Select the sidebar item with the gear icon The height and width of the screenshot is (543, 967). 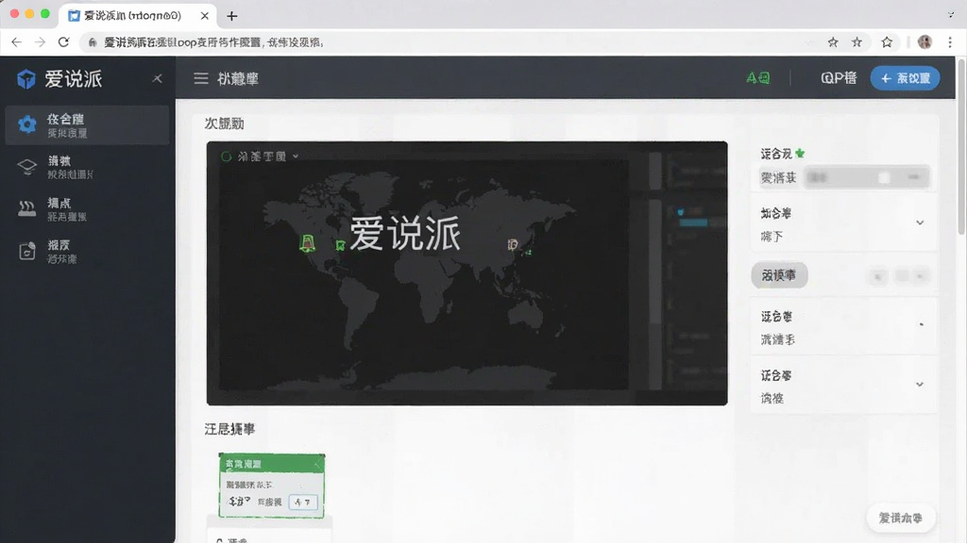pyautogui.click(x=87, y=125)
